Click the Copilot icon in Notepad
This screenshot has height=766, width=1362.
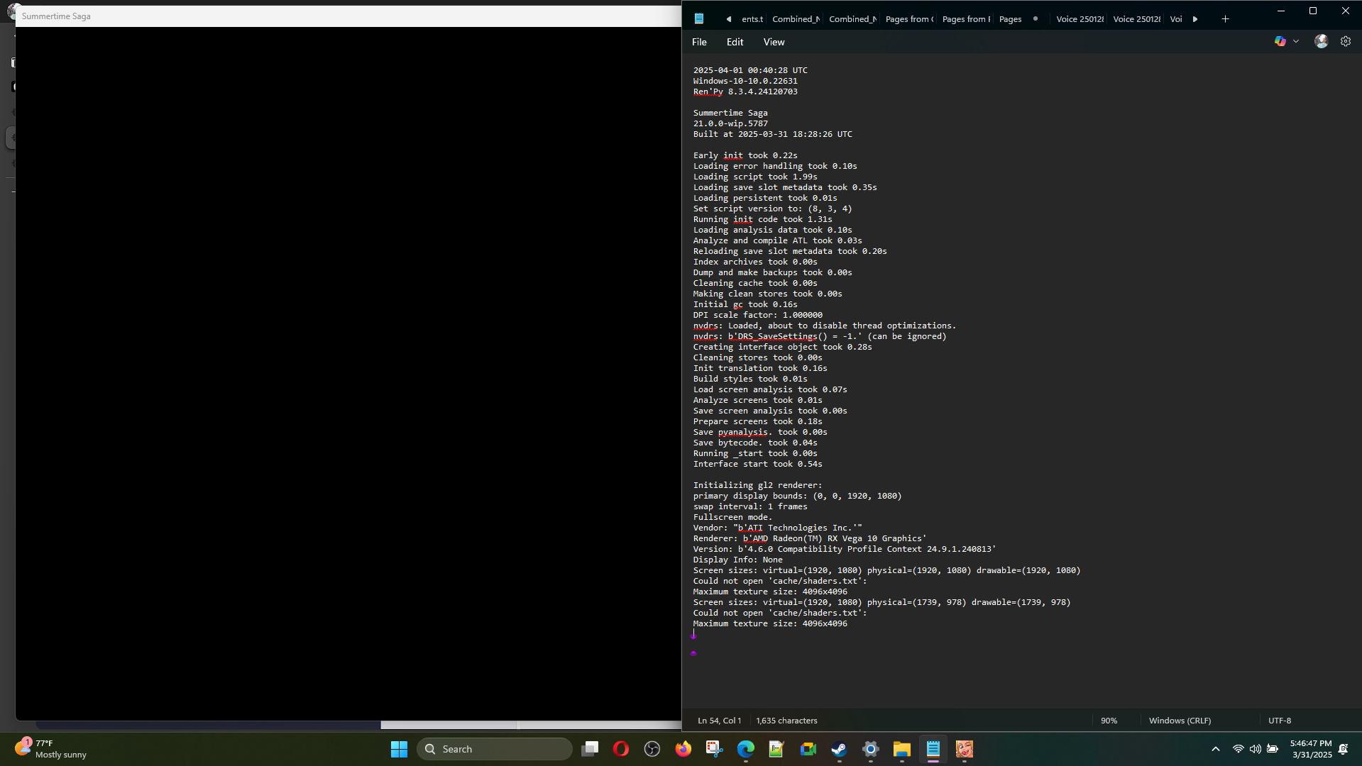point(1280,42)
